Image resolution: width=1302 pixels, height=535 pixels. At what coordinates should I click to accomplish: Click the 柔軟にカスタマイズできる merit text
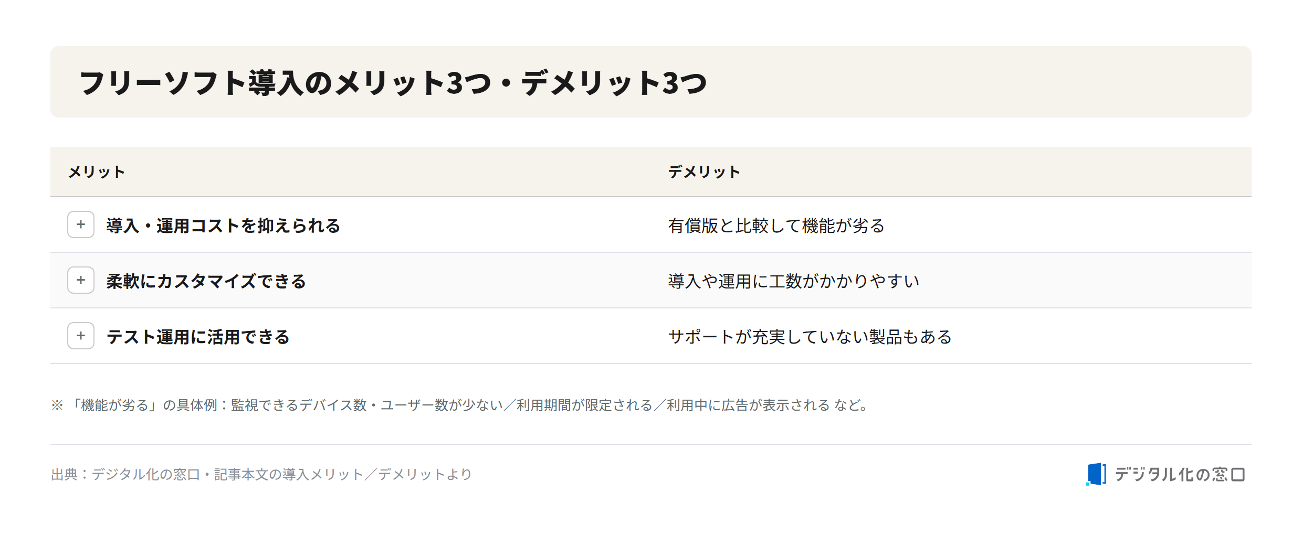click(206, 281)
